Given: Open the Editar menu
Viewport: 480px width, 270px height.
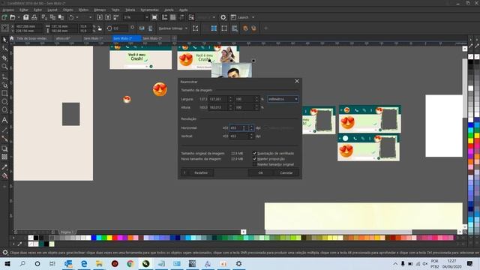Looking at the screenshot, I should pyautogui.click(x=23, y=10).
